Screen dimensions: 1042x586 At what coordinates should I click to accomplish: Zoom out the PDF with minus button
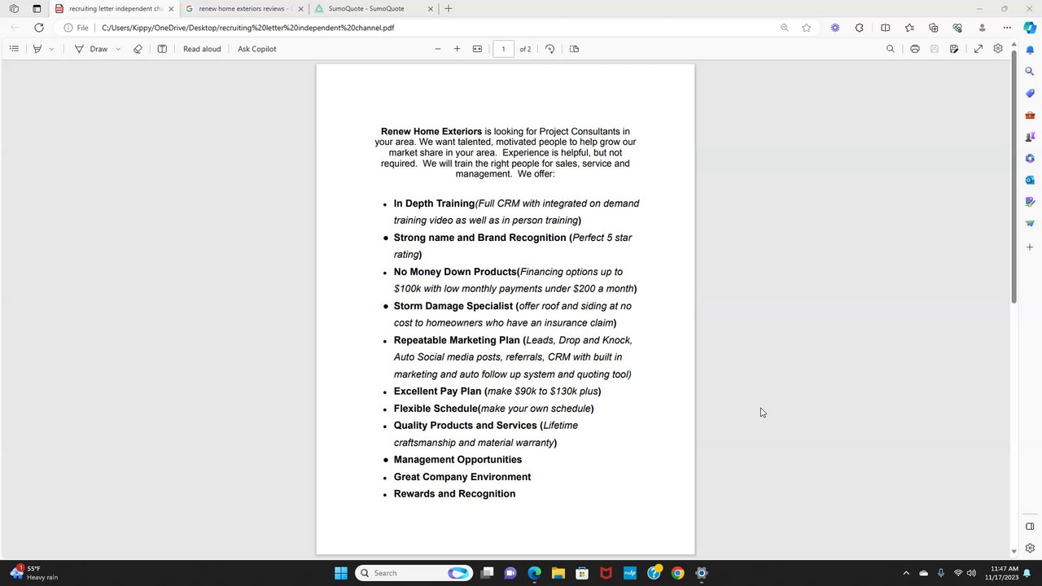(438, 49)
